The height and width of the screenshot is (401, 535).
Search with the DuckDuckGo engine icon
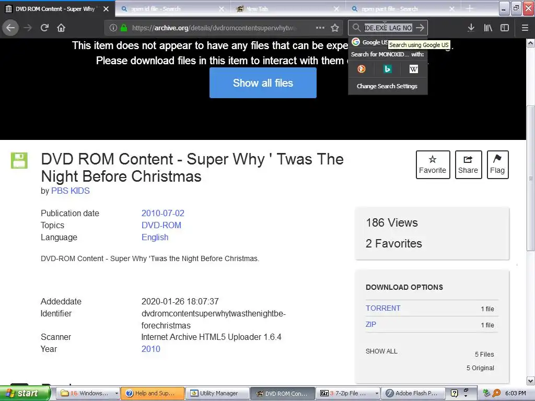coord(362,69)
